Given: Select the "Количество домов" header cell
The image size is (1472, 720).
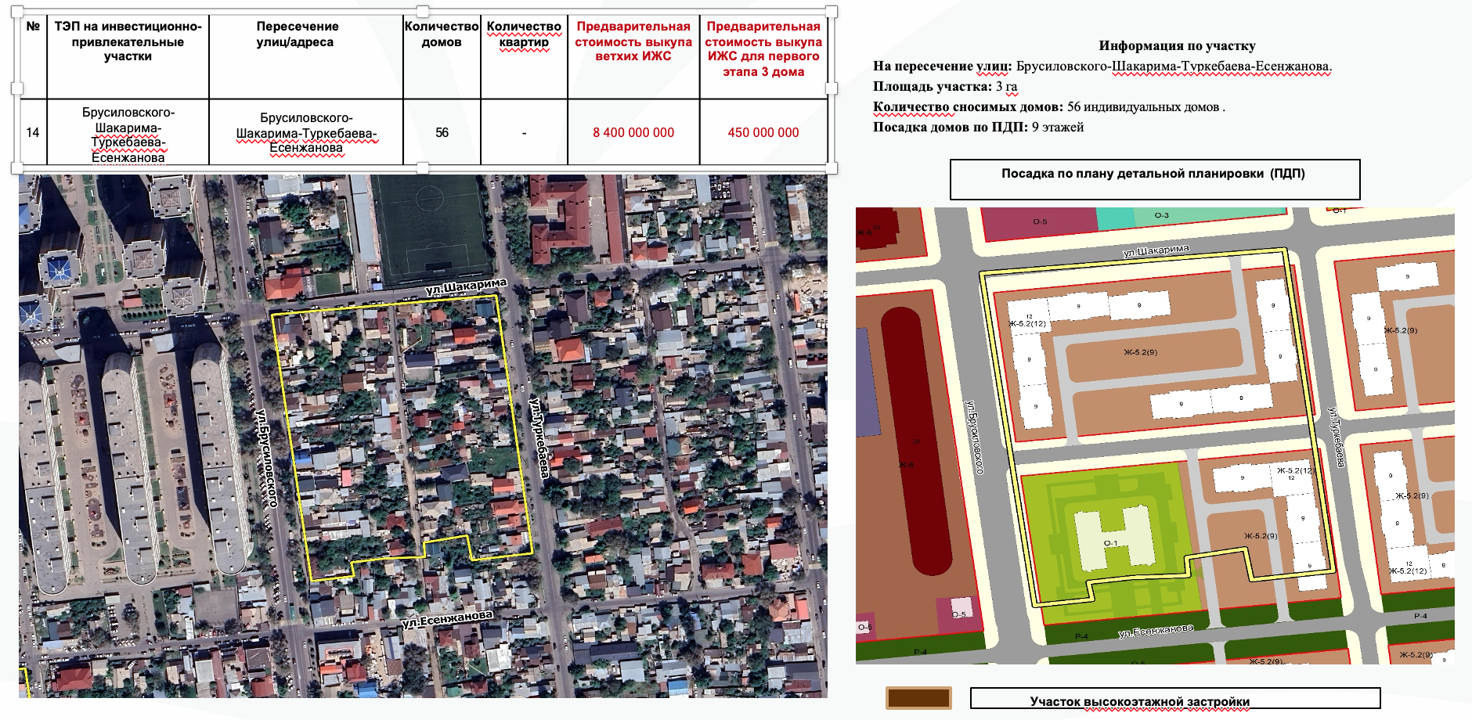Looking at the screenshot, I should [442, 55].
